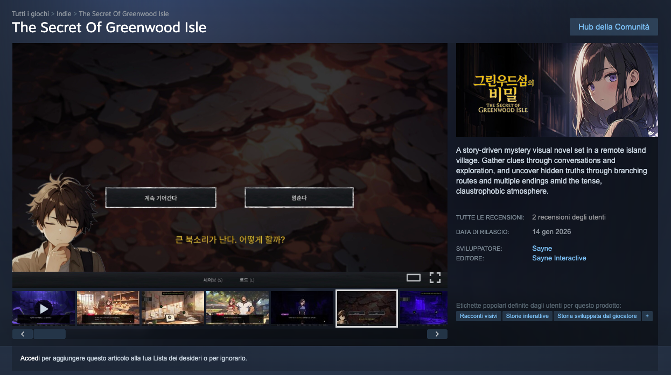Viewport: 671px width, 375px height.
Task: Select Storia sviluppata dal giocatore tag
Action: click(597, 316)
